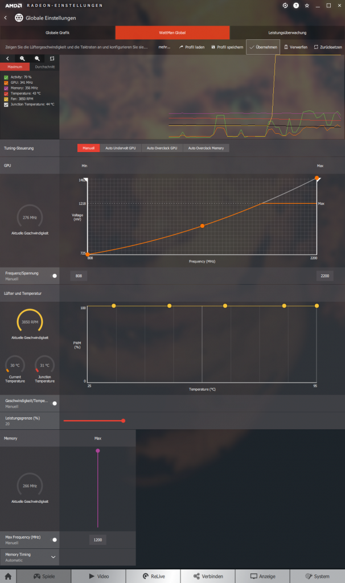Click the 3850 RPM fan speed gauge
345x583 pixels.
30,321
